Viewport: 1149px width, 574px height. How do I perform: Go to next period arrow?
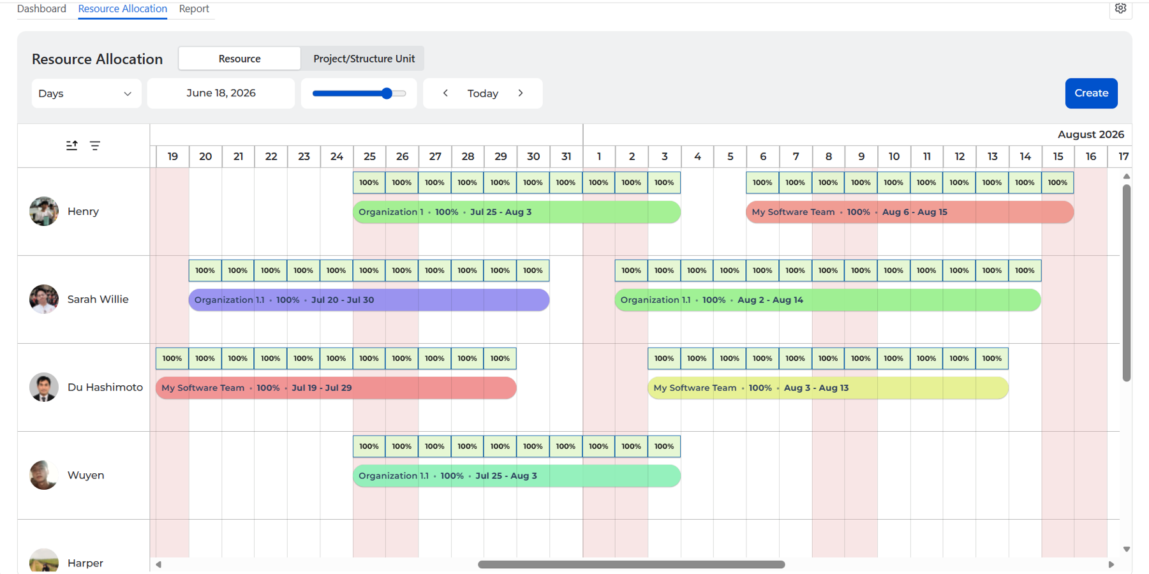pos(521,93)
